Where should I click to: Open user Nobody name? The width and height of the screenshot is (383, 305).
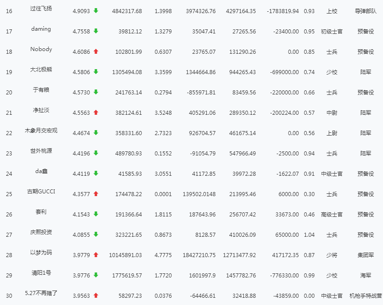[x=41, y=49]
